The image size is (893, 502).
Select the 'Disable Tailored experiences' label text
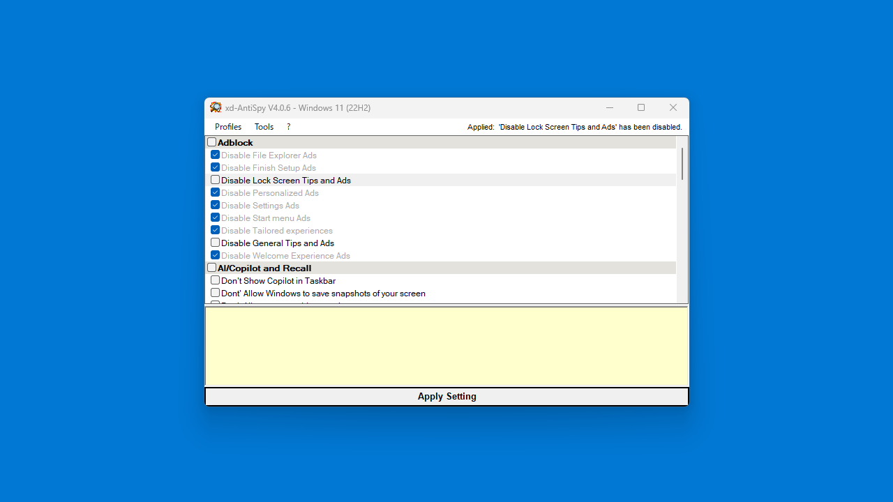coord(277,231)
